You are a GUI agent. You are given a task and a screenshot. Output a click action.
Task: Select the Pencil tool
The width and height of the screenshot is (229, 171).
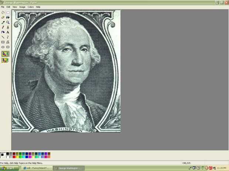pyautogui.click(x=3, y=27)
